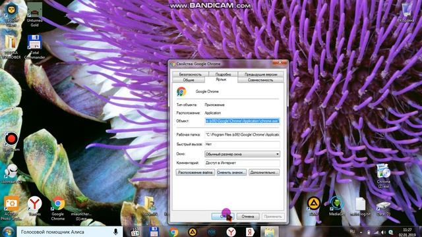
Task: Click the AIMP taskbar icon
Action: 193,232
